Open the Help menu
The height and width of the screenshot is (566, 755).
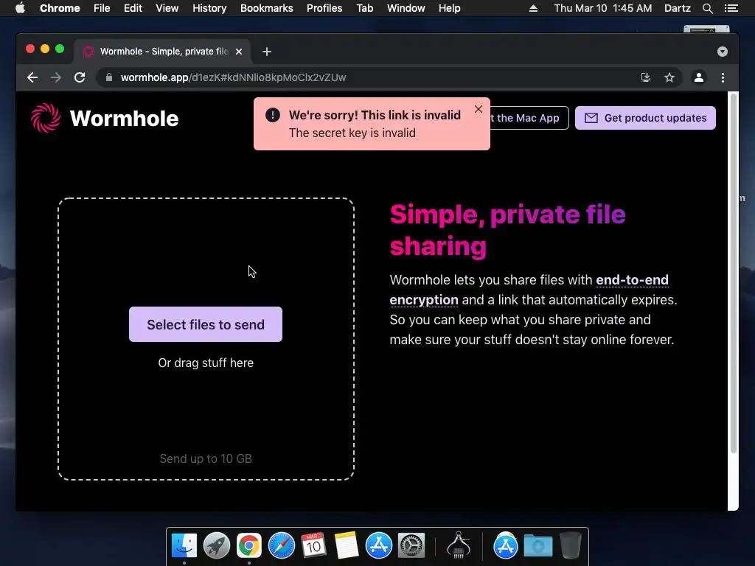(x=449, y=8)
